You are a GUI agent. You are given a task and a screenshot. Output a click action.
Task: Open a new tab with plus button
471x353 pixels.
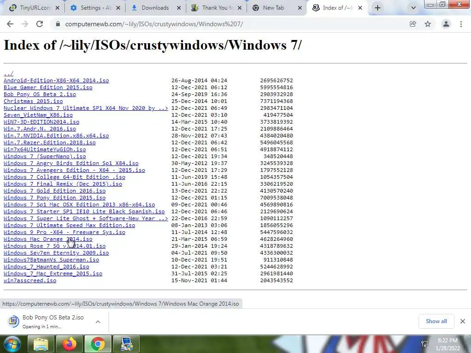[x=378, y=8]
